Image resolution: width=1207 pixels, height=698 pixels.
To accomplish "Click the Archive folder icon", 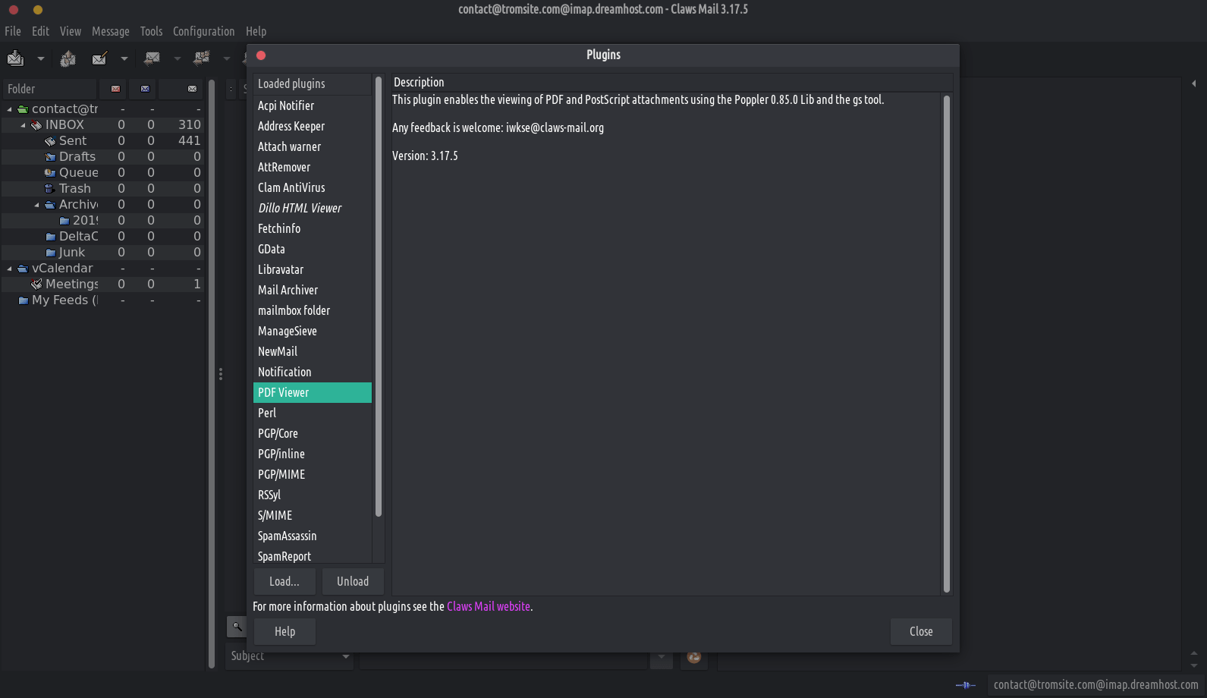I will tap(50, 205).
